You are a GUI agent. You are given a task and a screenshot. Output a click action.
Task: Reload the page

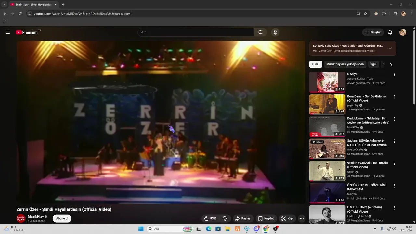pos(20,14)
